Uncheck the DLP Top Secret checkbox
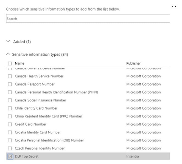Image resolution: width=182 pixels, height=164 pixels. 10,156
